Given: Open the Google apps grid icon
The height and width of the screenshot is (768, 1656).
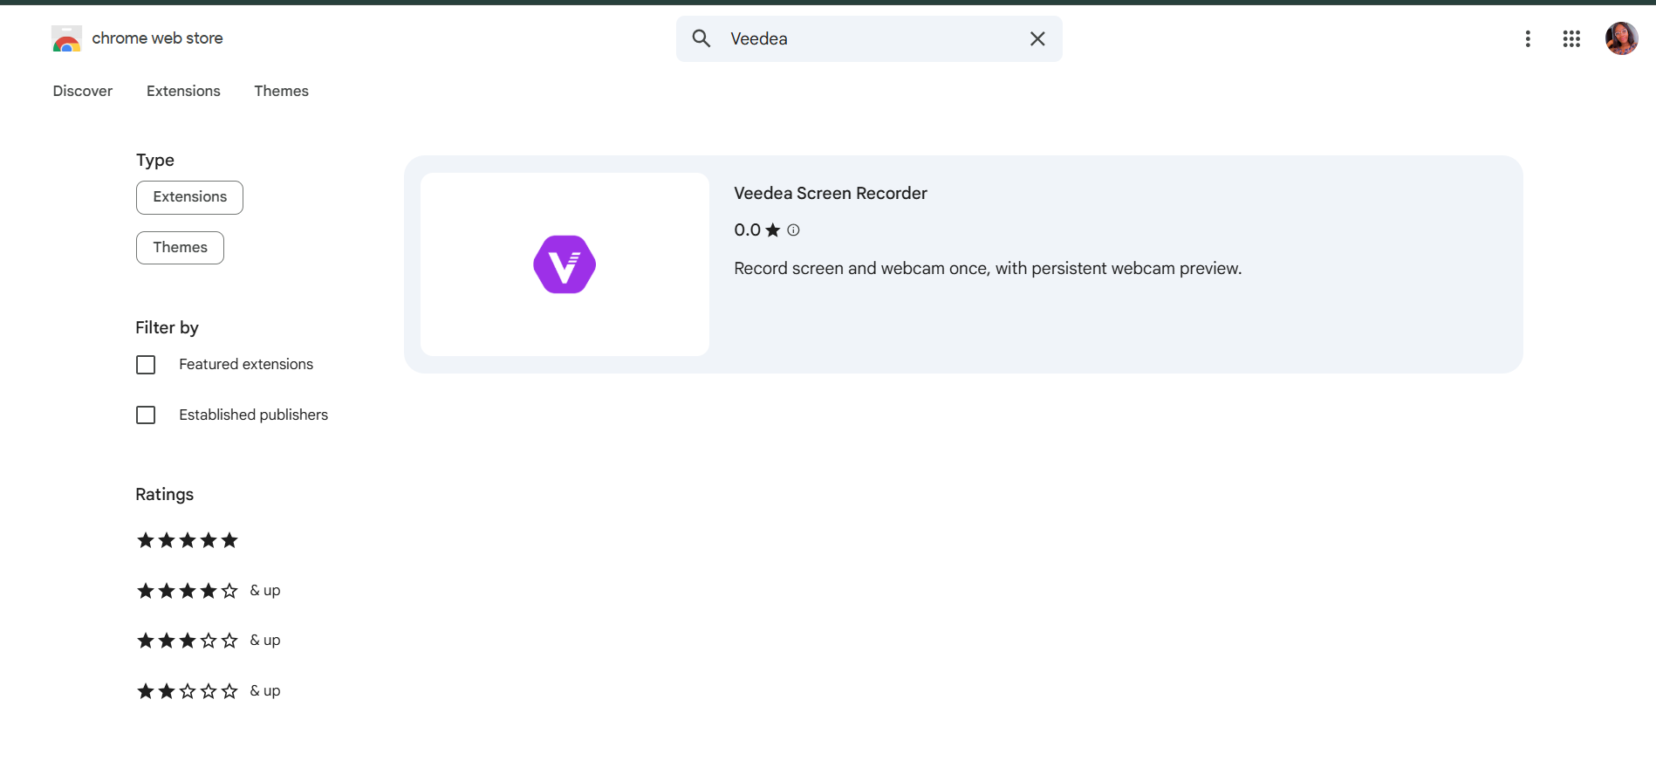Looking at the screenshot, I should pos(1571,38).
